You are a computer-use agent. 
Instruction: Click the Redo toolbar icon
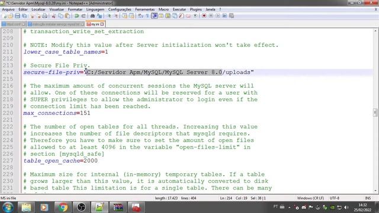click(83, 16)
